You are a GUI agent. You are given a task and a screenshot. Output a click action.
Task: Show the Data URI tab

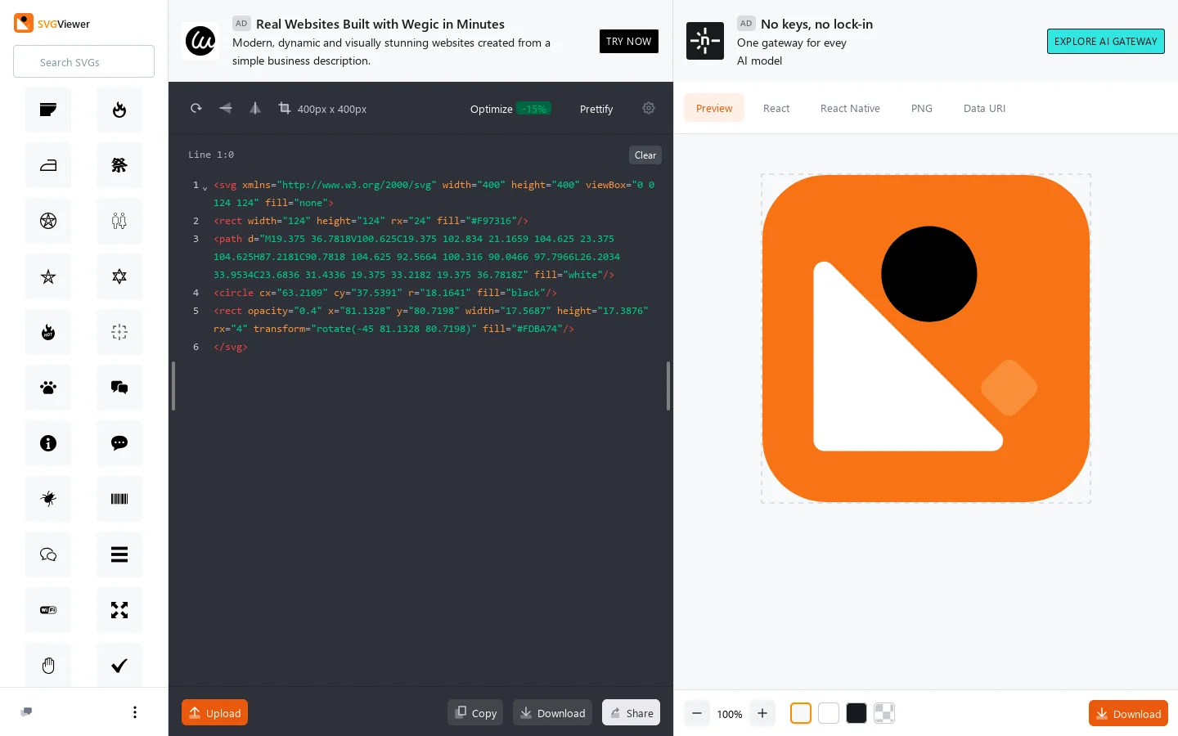[984, 108]
